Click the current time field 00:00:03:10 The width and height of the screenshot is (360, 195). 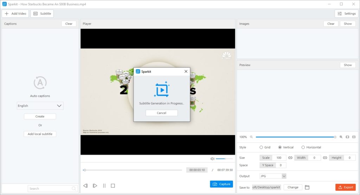197,170
